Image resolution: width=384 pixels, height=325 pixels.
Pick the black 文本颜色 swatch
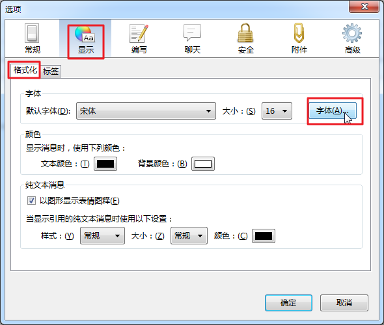(105, 164)
